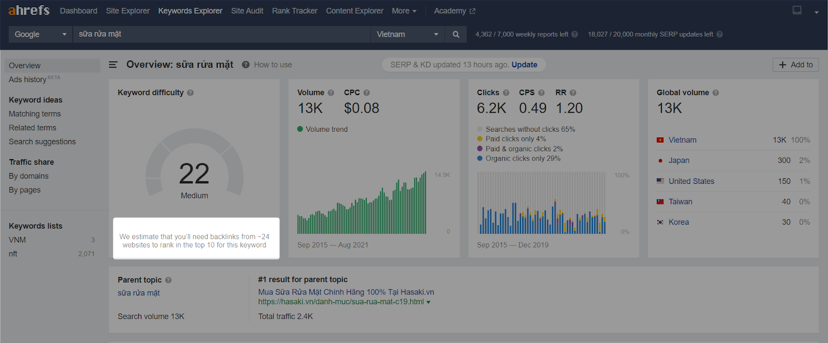Show Global volume help tooltip

coord(716,93)
